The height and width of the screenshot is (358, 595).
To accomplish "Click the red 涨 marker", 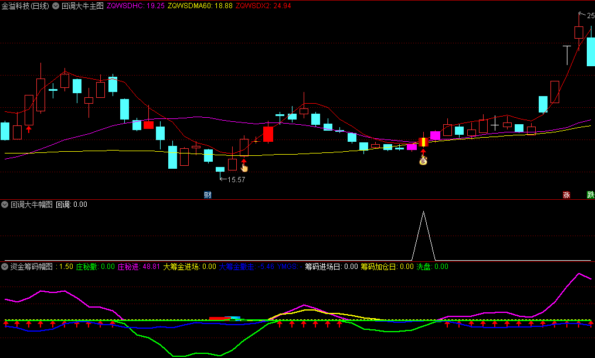I will pos(566,195).
